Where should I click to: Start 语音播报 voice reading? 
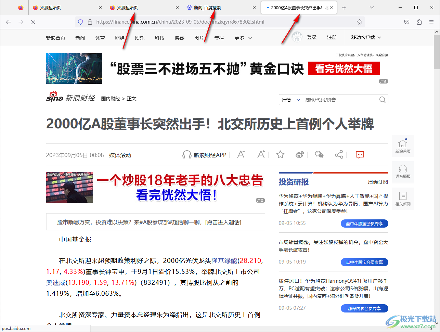coord(403,172)
